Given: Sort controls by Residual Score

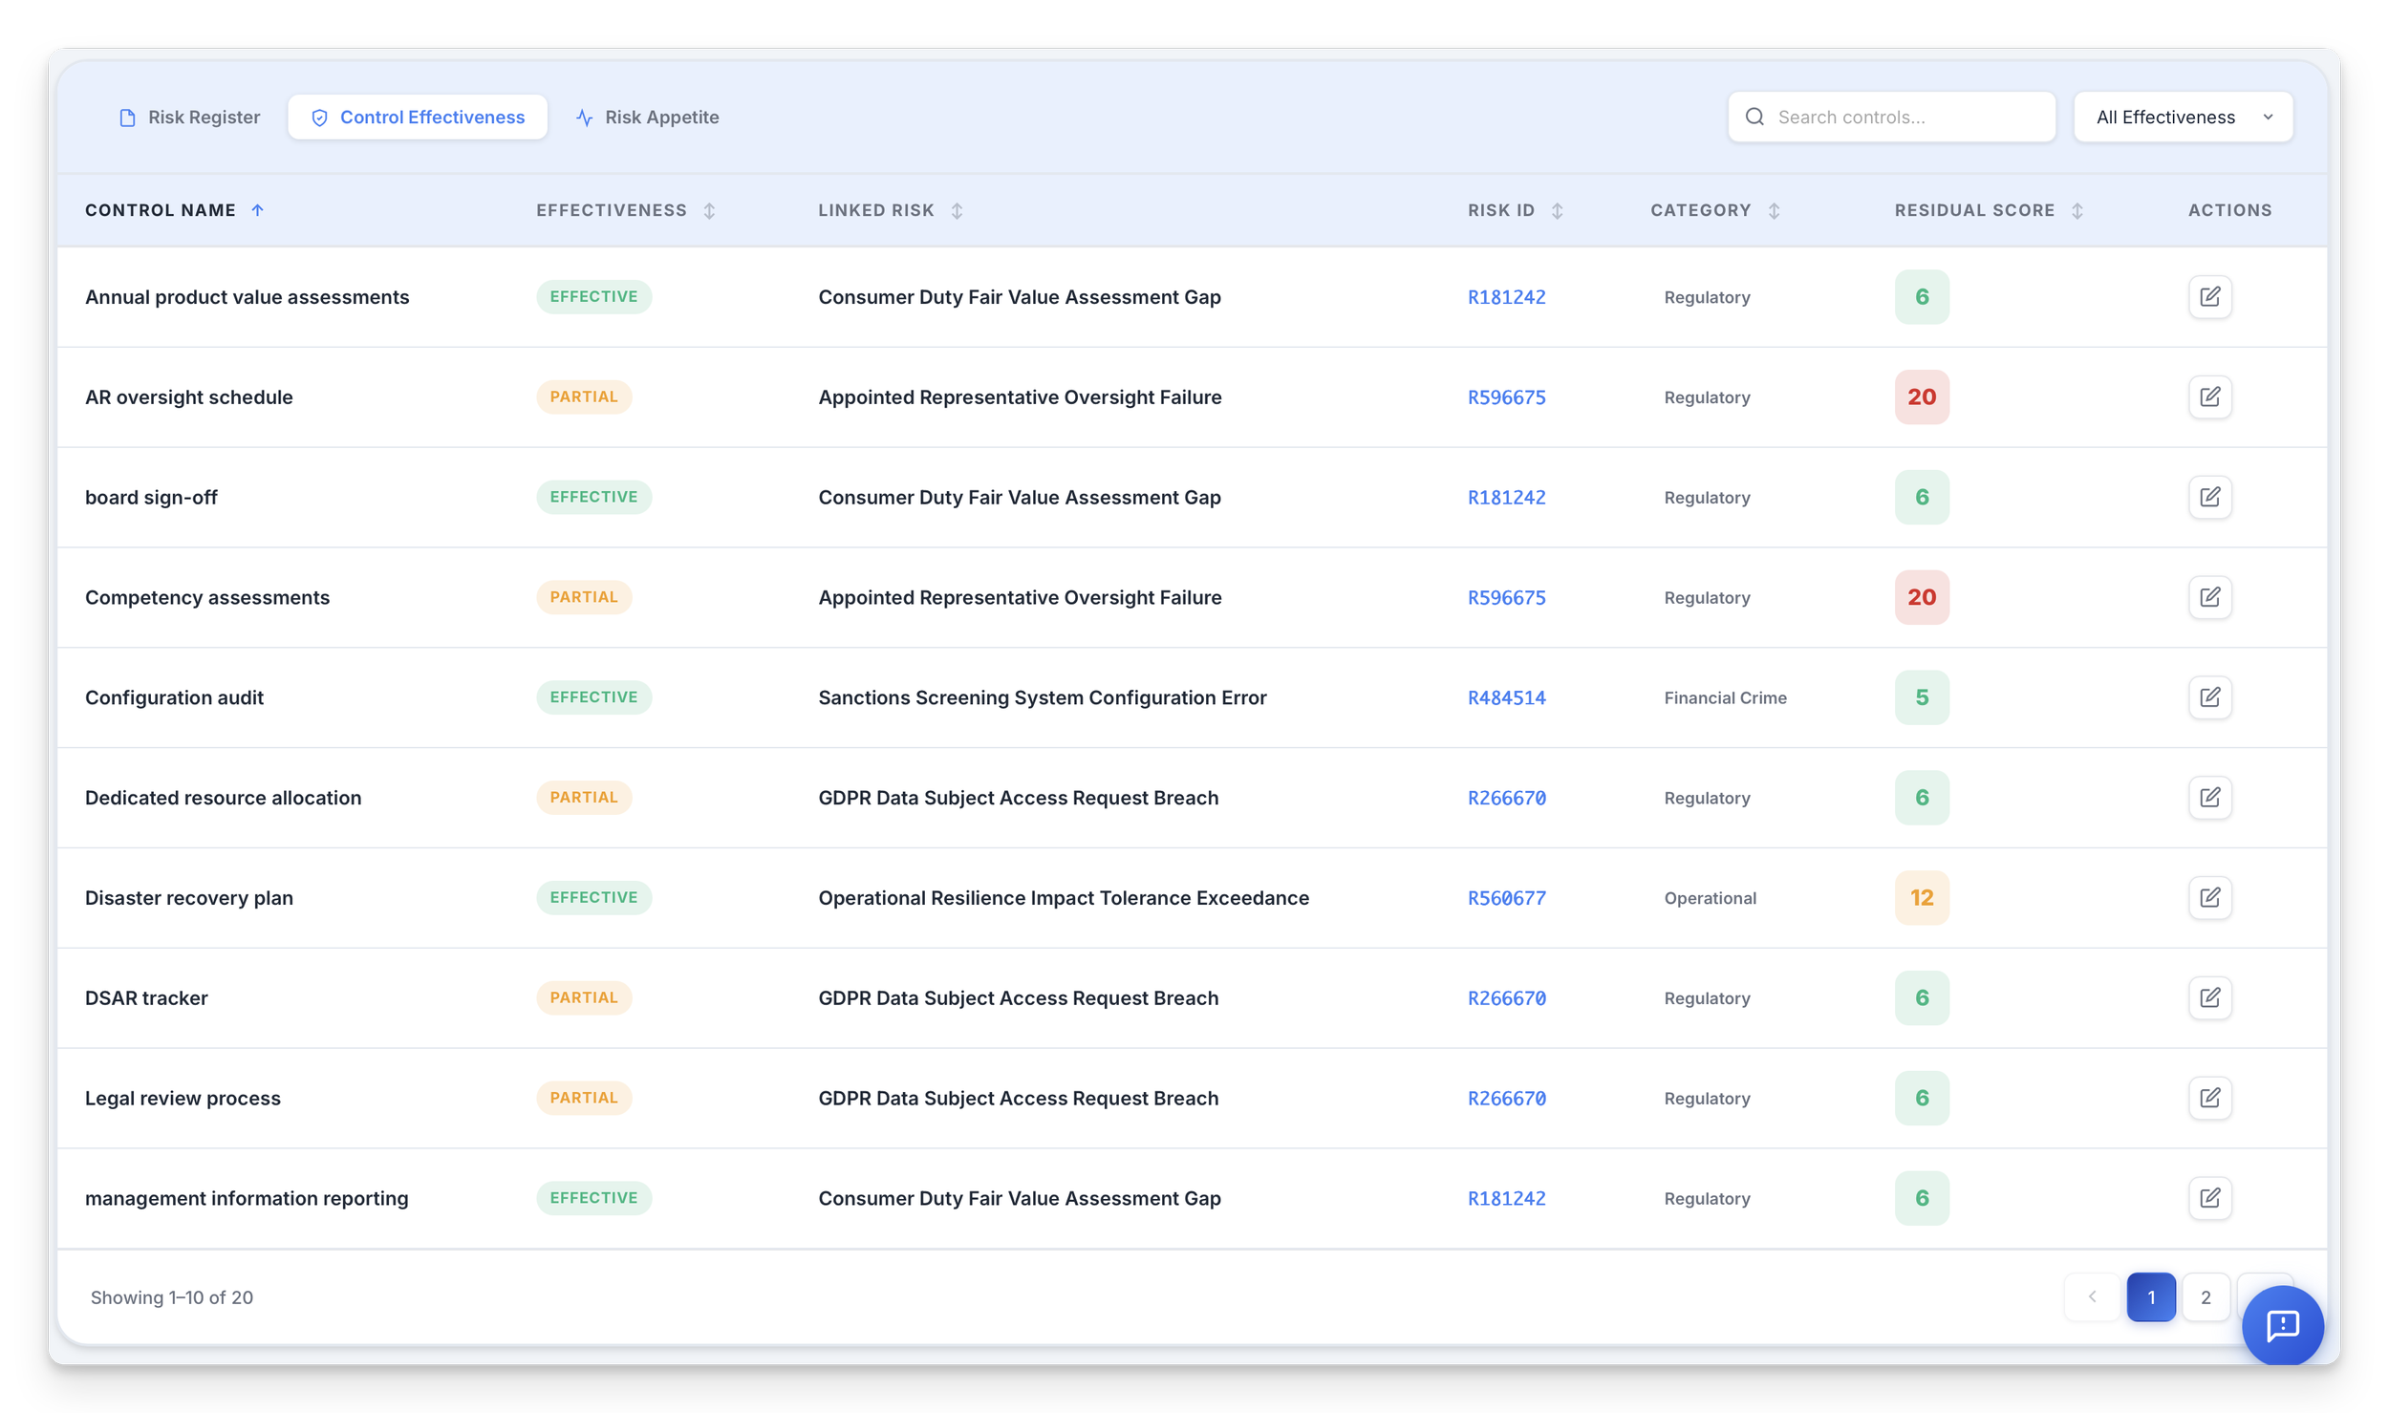Looking at the screenshot, I should click(x=2076, y=210).
